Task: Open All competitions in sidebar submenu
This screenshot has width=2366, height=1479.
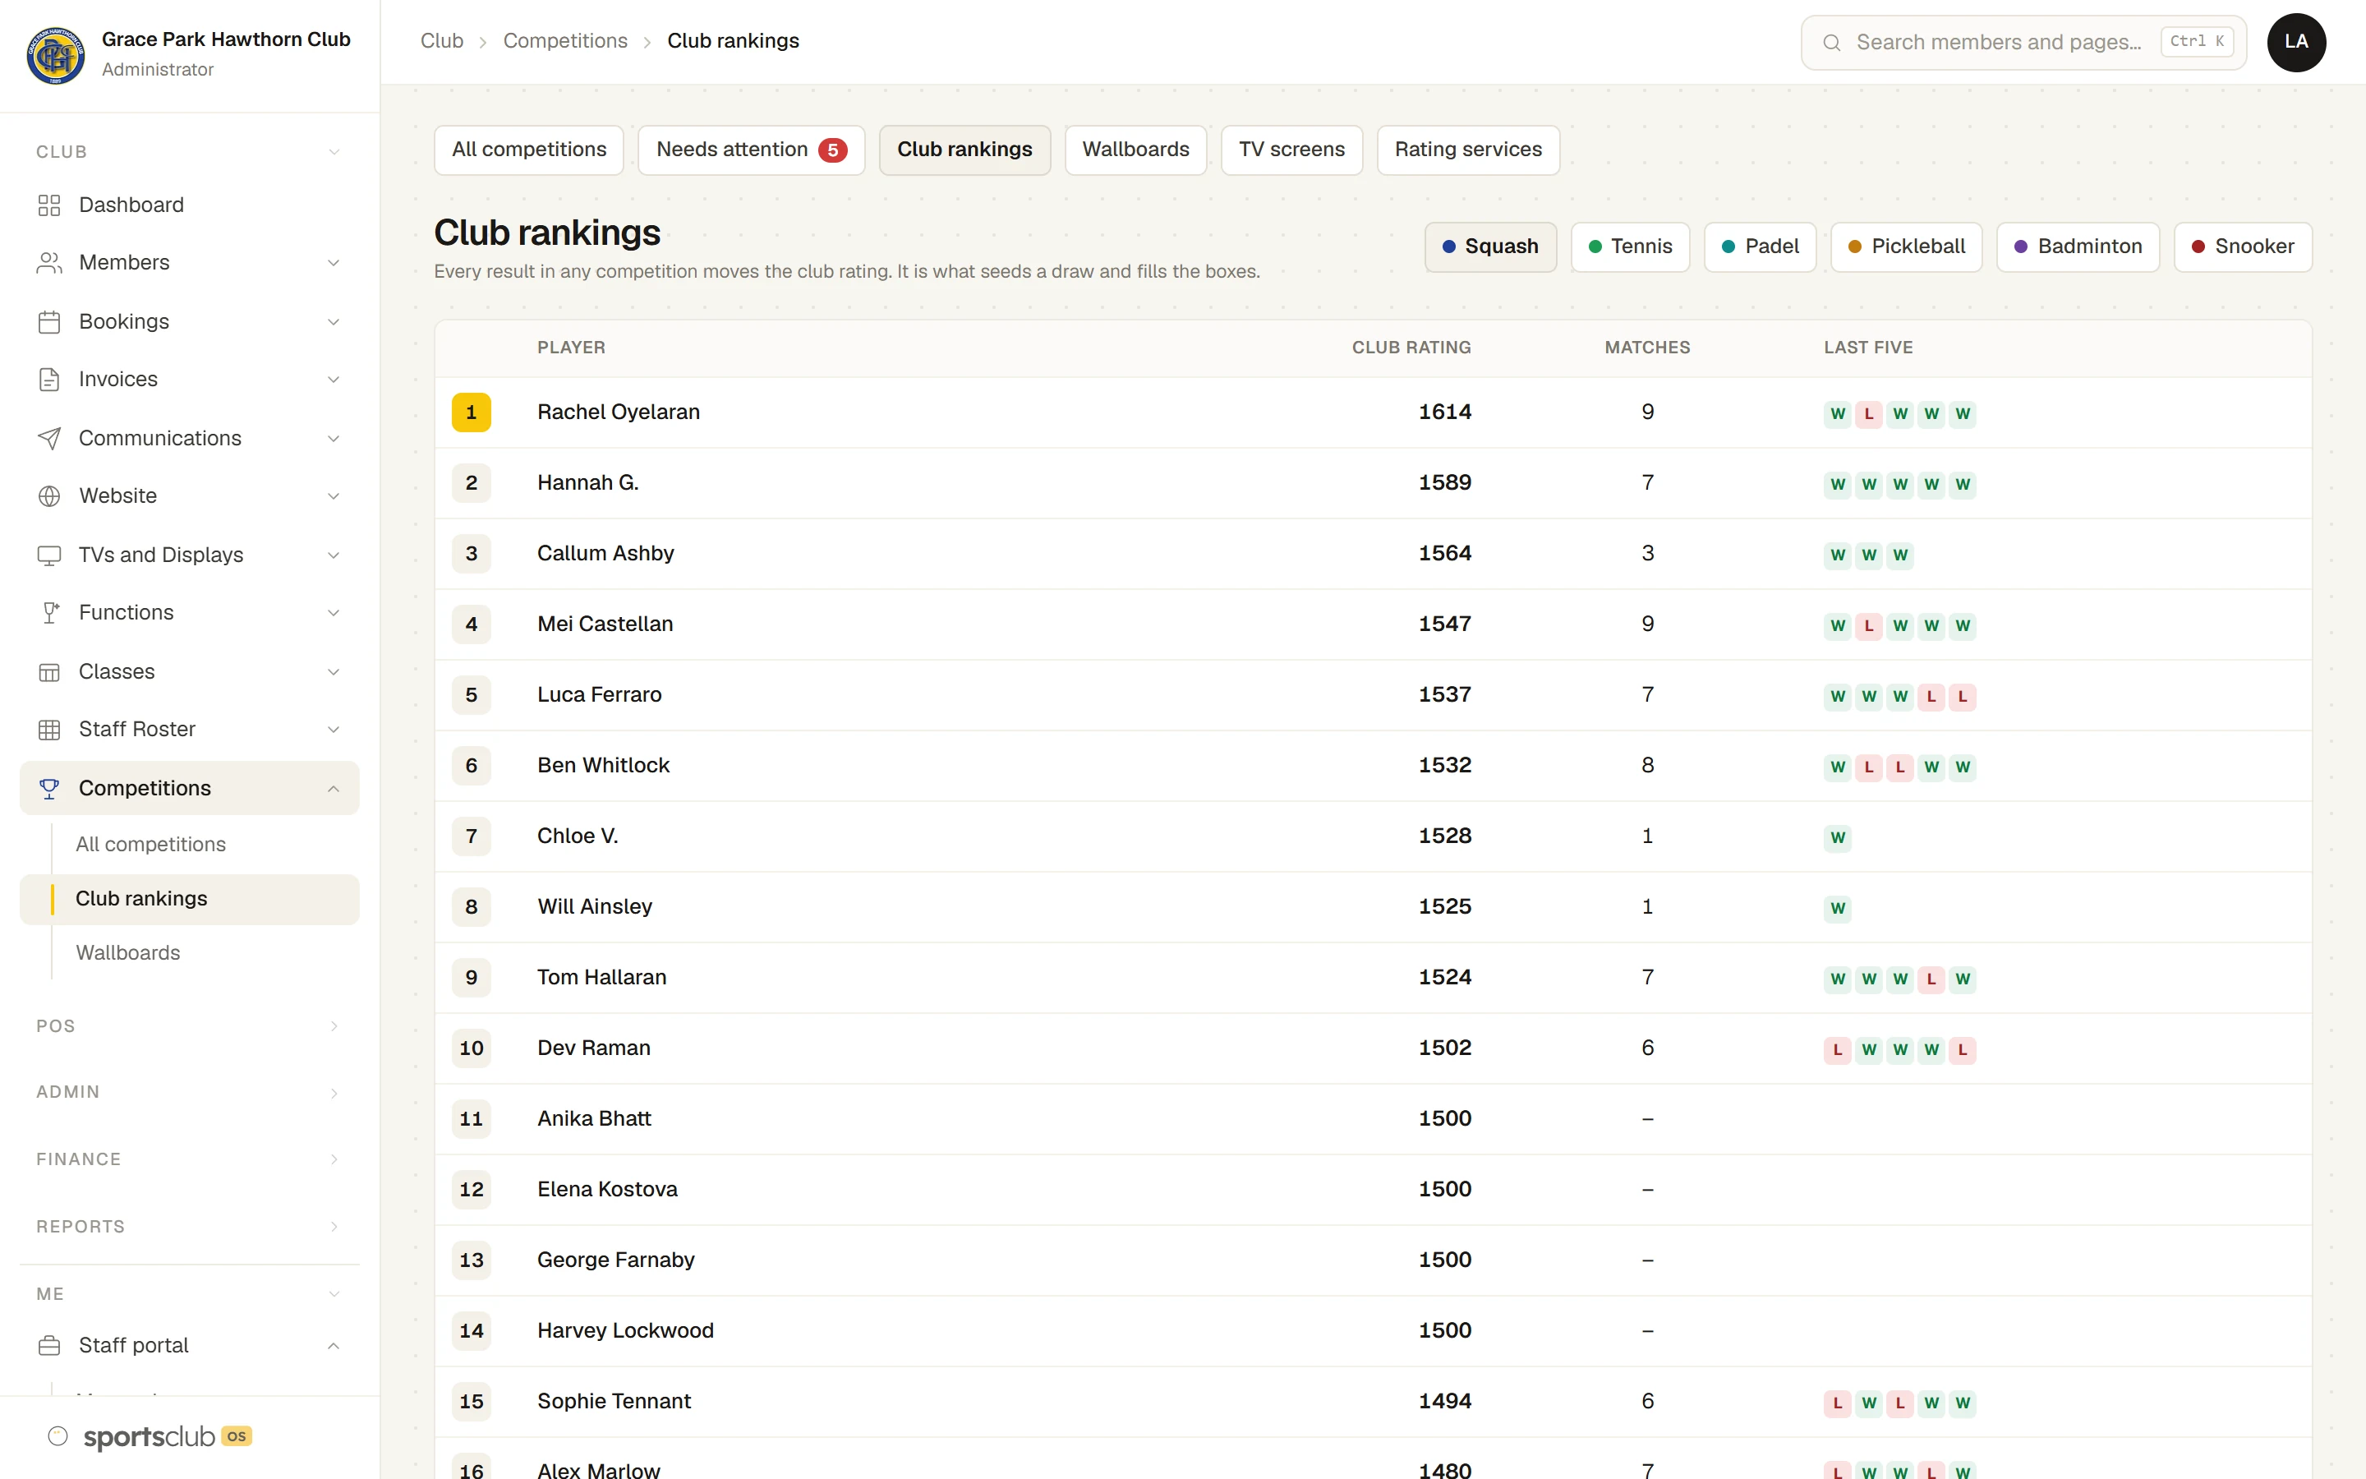Action: point(150,844)
